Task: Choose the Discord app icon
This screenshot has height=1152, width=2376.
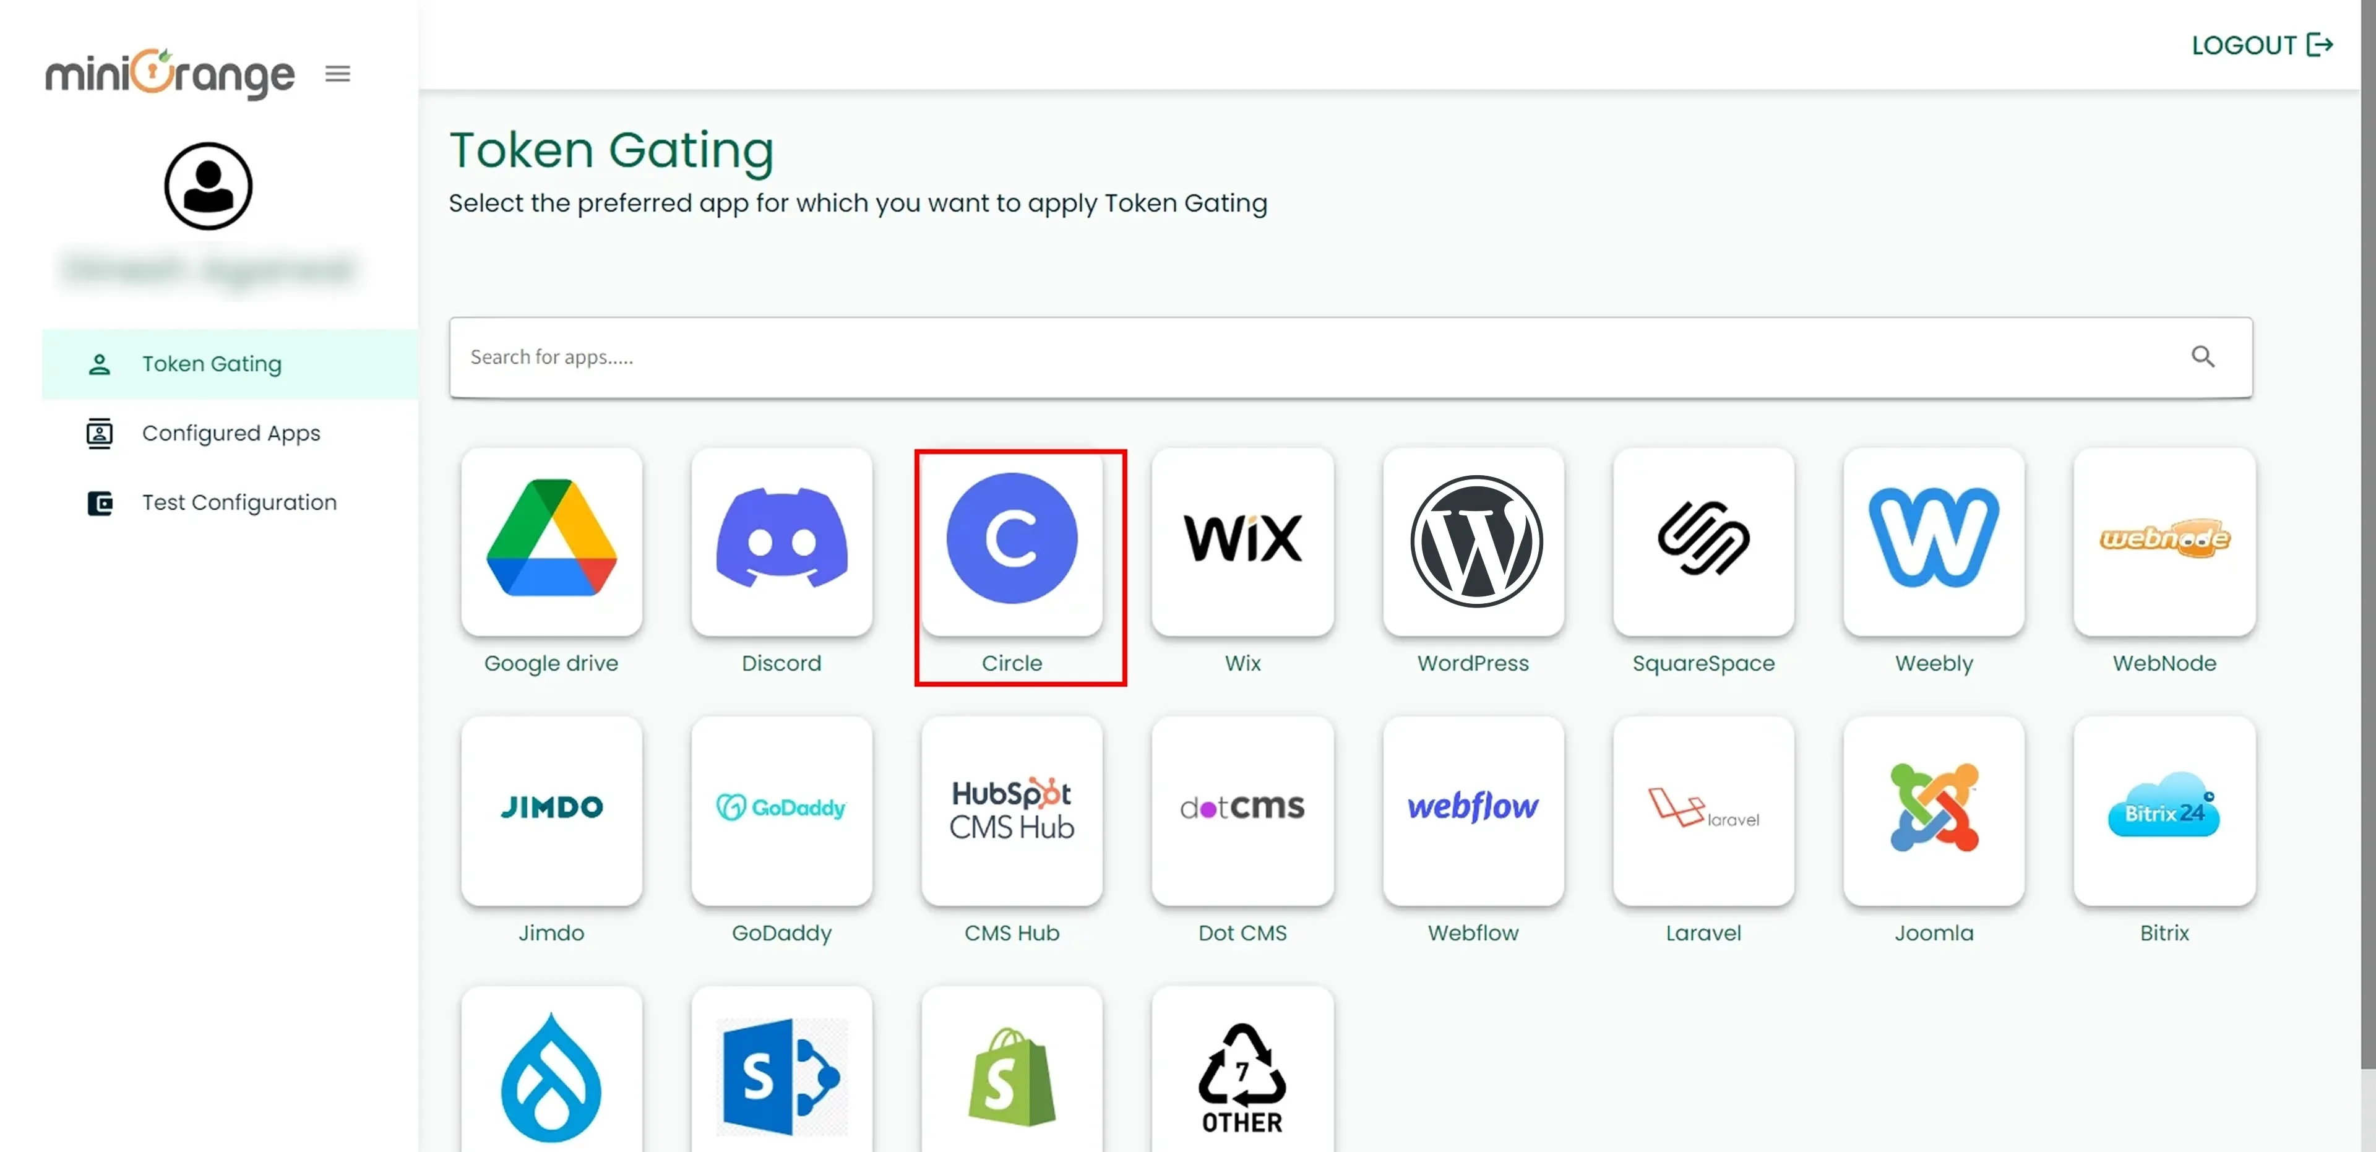Action: point(781,541)
